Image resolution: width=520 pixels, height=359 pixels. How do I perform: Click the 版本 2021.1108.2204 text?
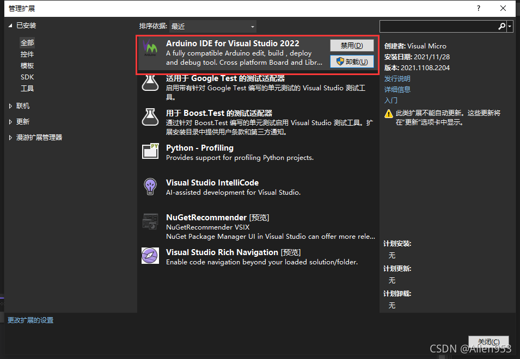pos(417,68)
